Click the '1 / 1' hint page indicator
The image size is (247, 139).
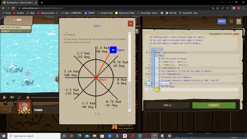pos(97,114)
